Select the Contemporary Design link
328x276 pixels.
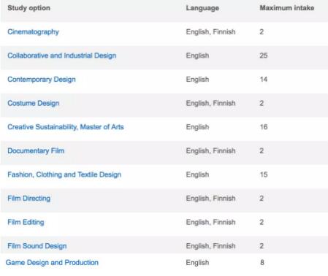pos(42,80)
